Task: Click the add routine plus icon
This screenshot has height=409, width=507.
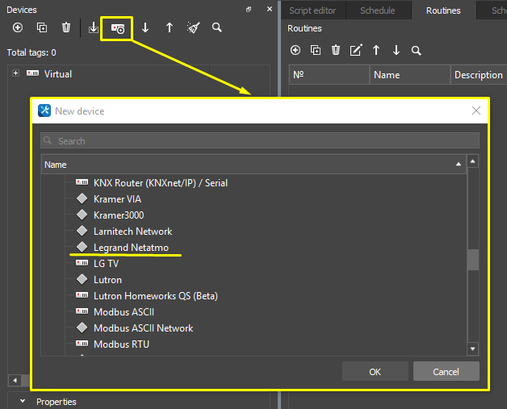Action: [x=295, y=50]
